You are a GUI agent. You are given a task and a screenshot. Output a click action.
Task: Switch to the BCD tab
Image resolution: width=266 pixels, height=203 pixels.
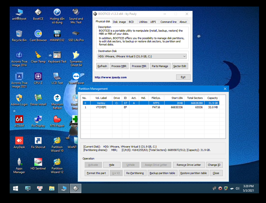pos(131,22)
